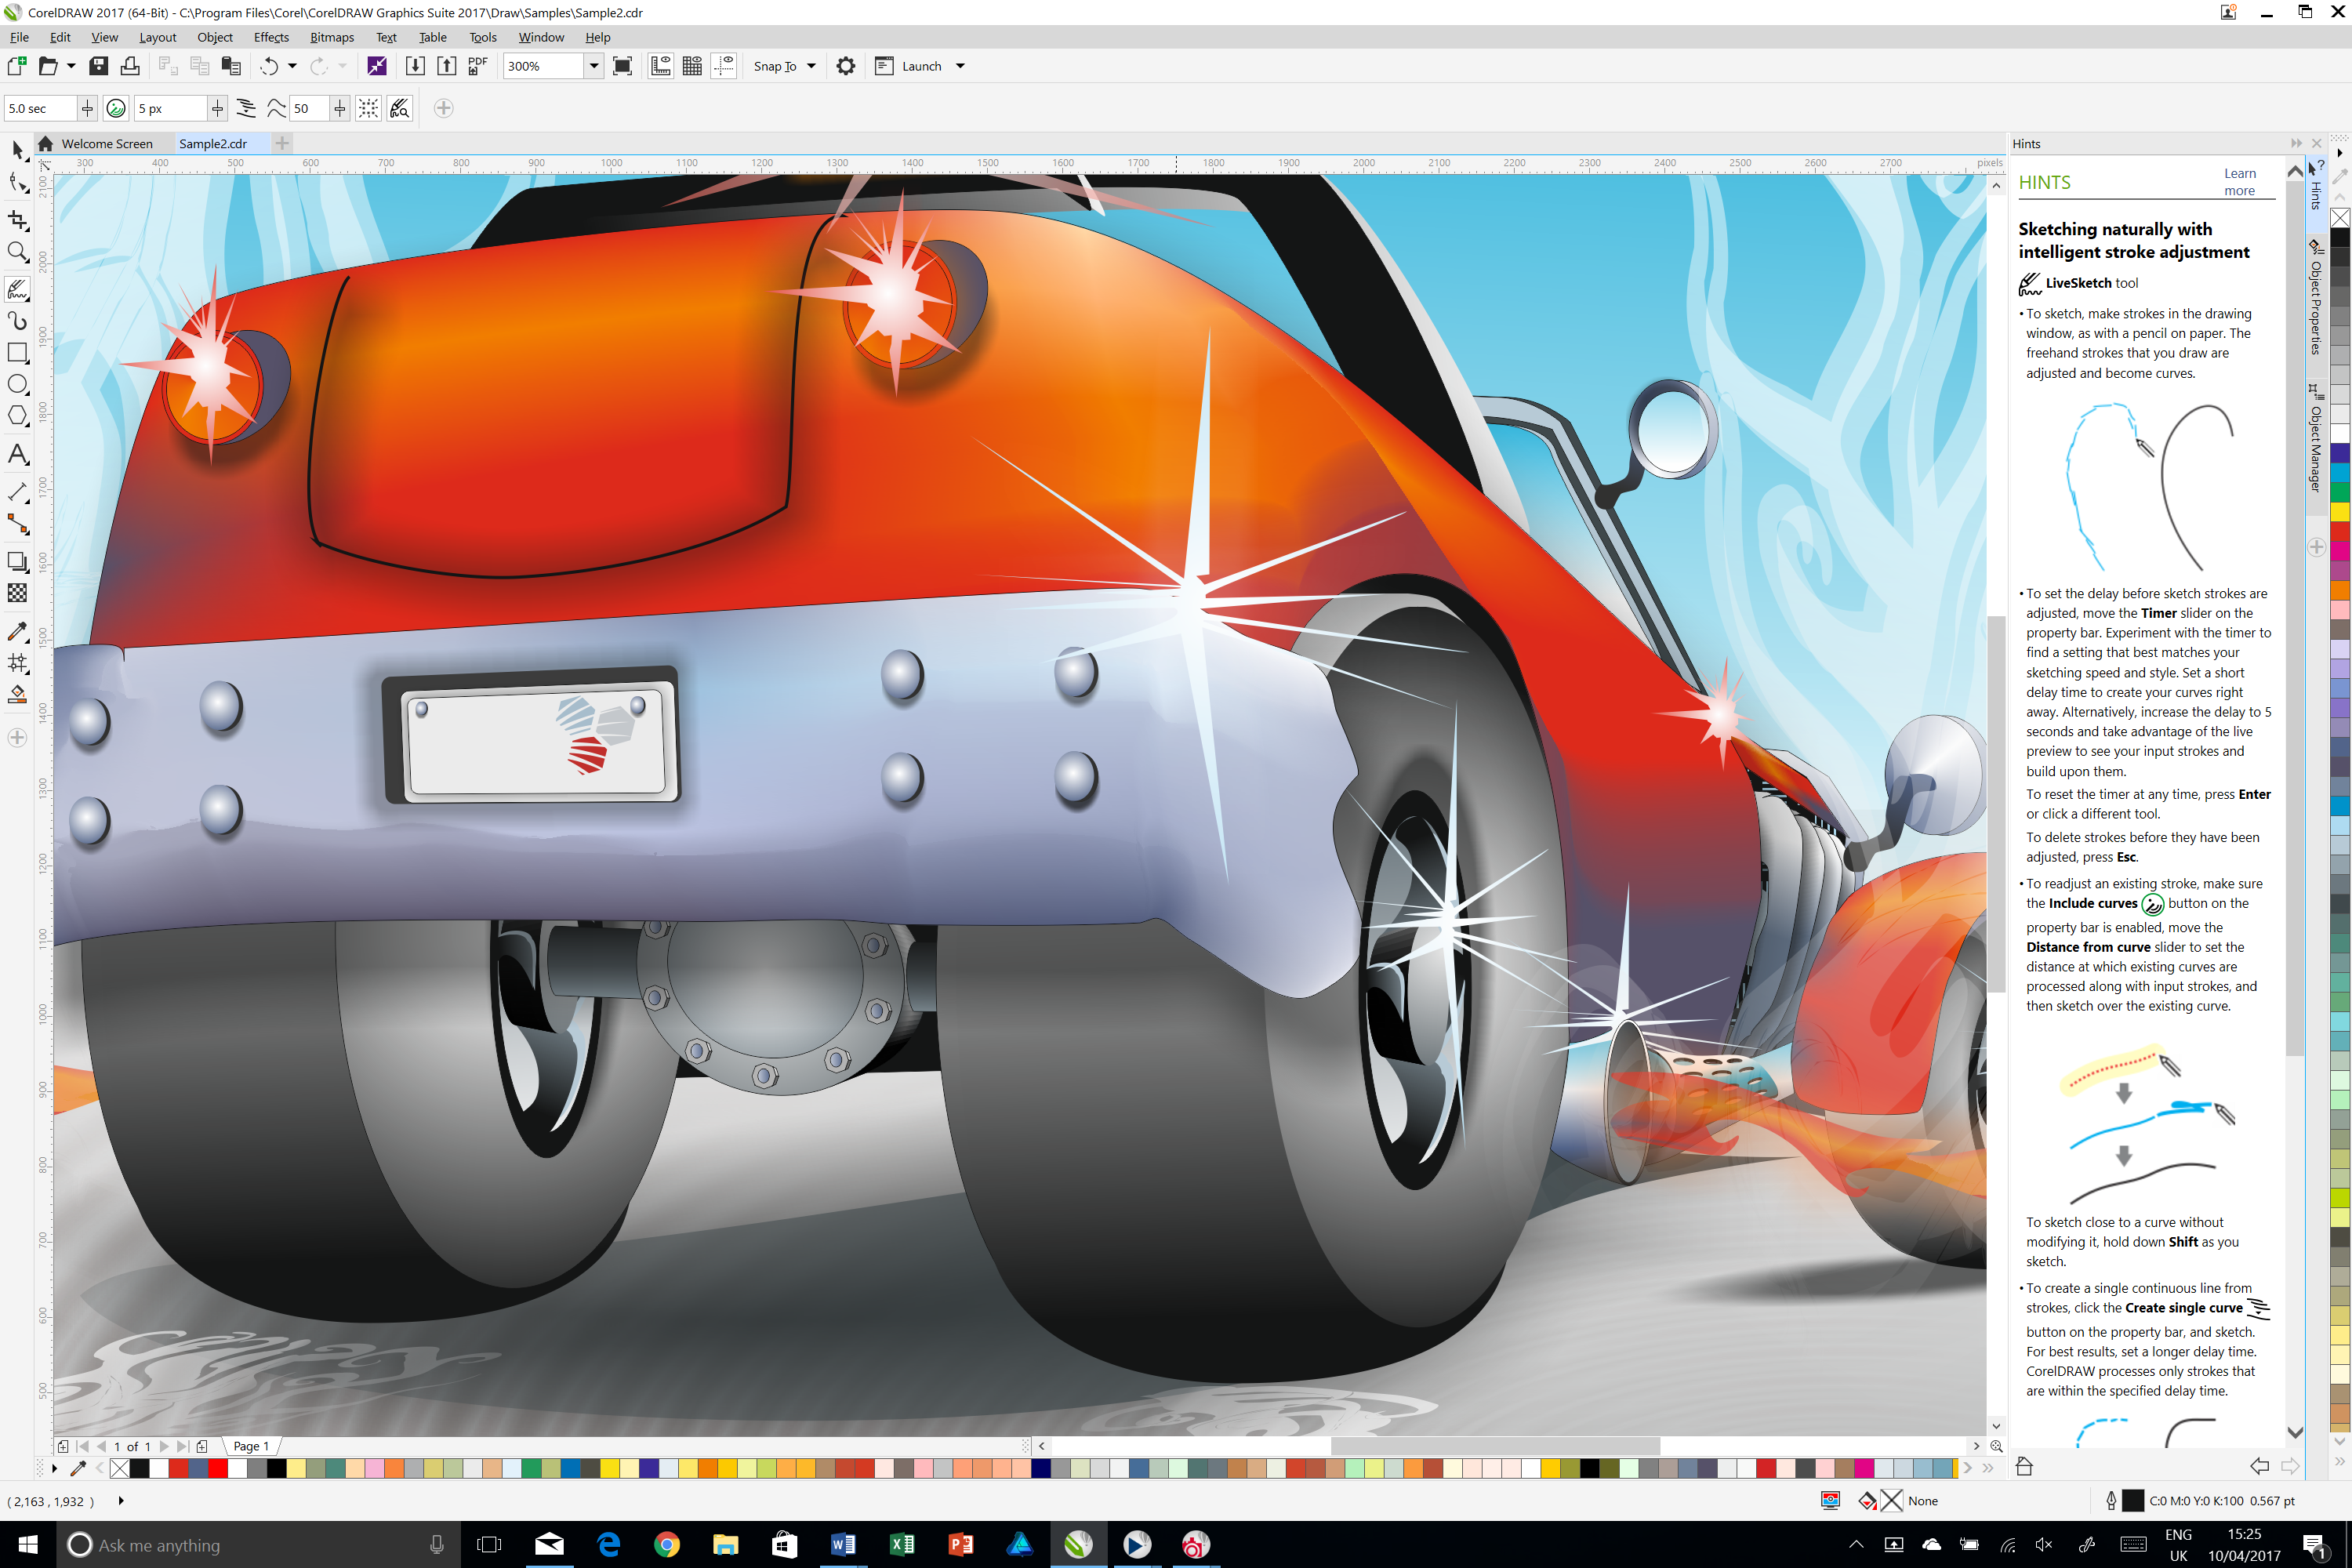This screenshot has width=2352, height=1568.
Task: Select the Drop Shadow tool
Action: [17, 561]
